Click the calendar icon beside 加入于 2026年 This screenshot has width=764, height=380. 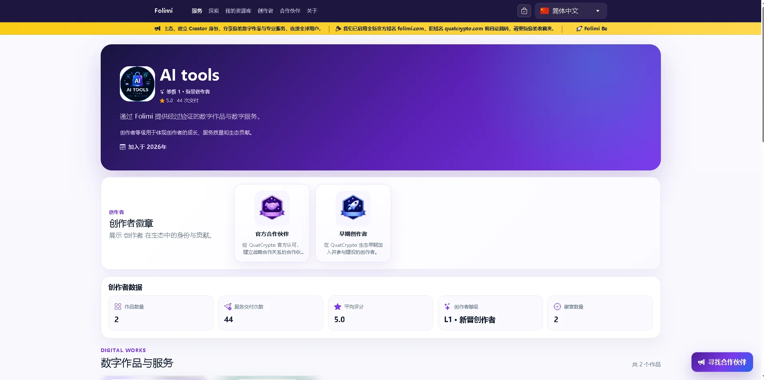tap(123, 147)
